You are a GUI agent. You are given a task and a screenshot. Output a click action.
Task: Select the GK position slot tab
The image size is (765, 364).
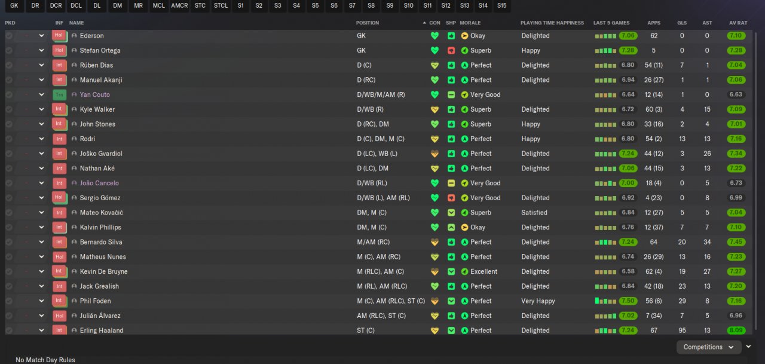coord(14,6)
